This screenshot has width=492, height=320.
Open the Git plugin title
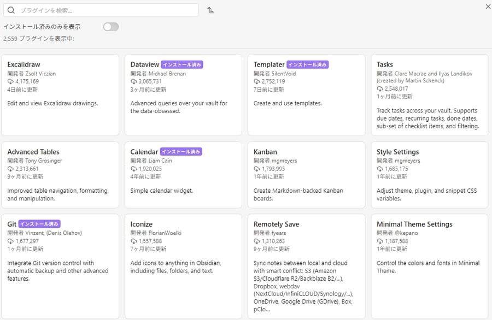(11, 224)
